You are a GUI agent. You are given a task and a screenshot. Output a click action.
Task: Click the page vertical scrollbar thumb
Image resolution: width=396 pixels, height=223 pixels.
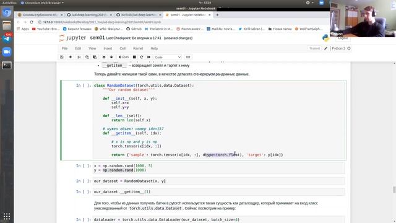(x=394, y=190)
